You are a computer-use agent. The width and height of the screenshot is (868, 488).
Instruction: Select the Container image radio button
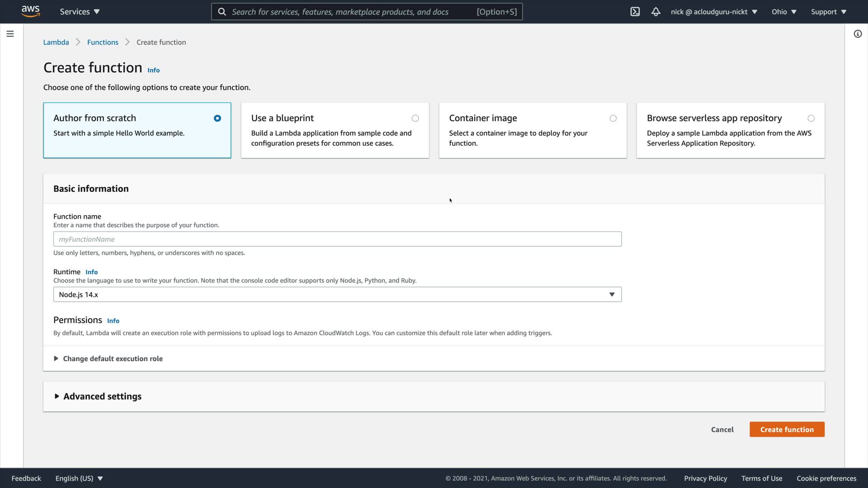point(613,118)
